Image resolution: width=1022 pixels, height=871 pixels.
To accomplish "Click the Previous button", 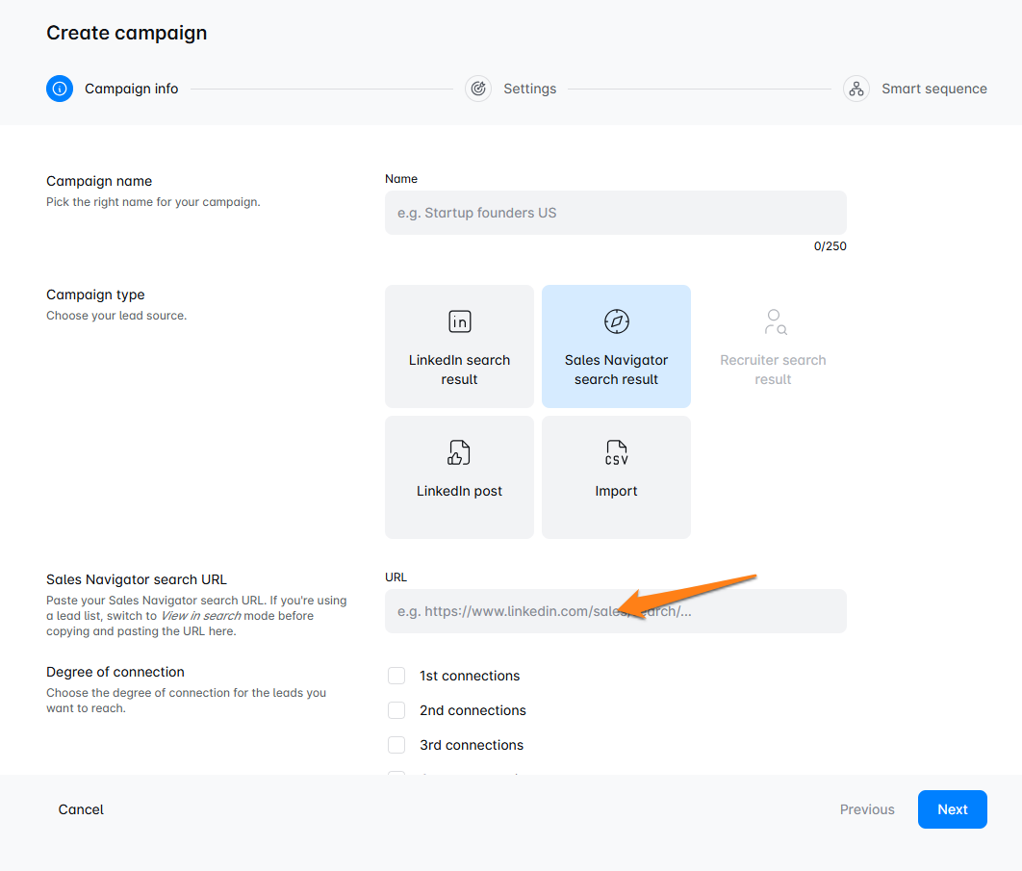I will (x=867, y=809).
